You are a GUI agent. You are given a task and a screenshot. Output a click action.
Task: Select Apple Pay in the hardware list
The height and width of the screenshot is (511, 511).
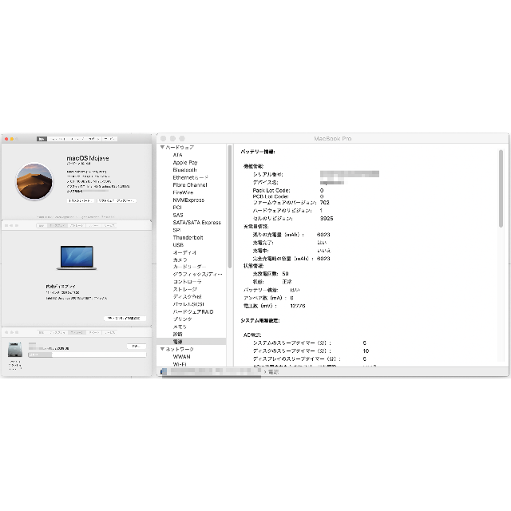pos(185,162)
